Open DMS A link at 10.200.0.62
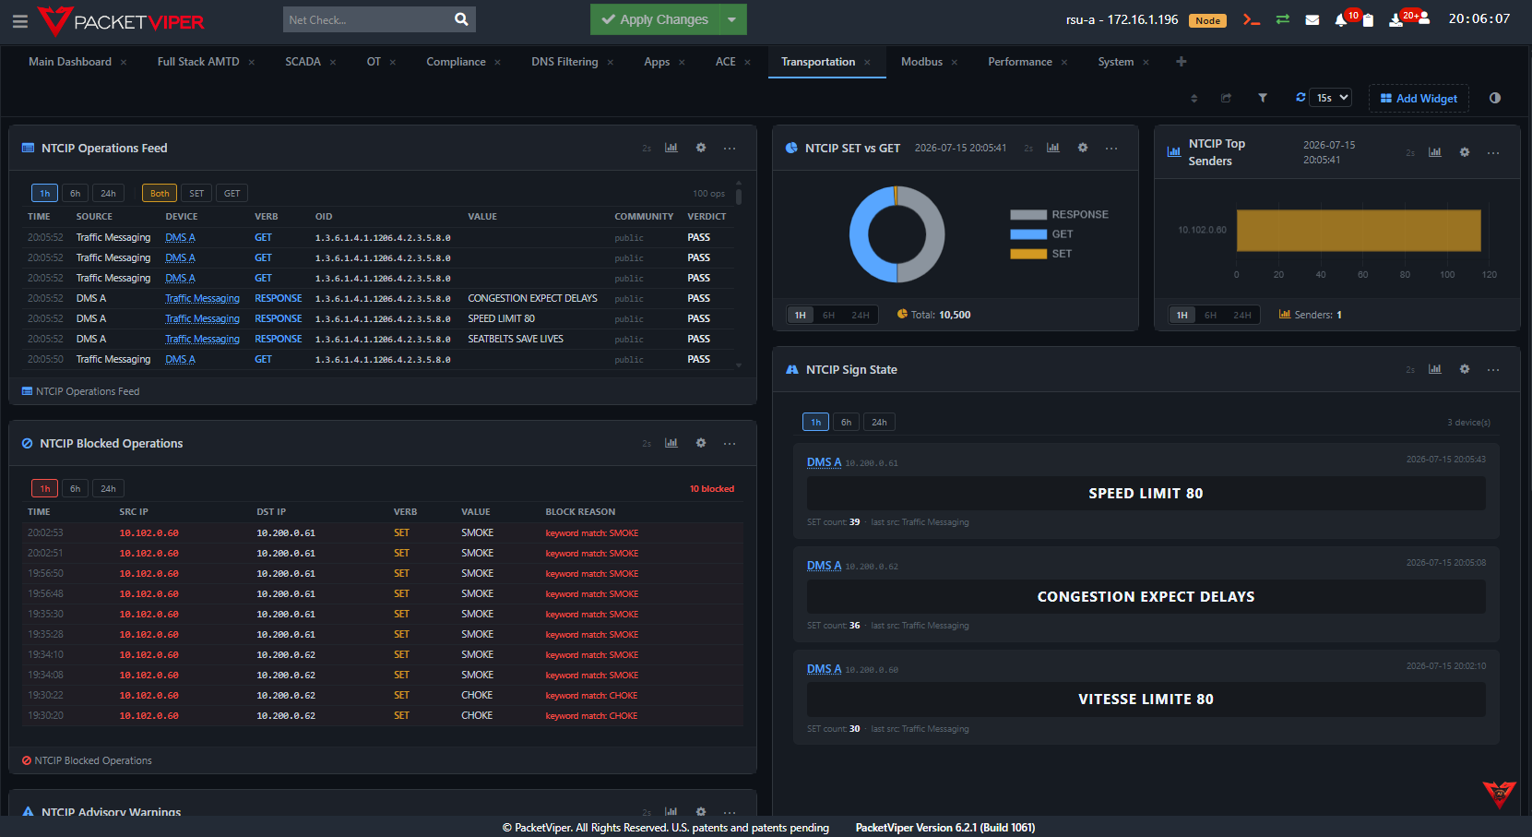The height and width of the screenshot is (837, 1532). click(824, 566)
